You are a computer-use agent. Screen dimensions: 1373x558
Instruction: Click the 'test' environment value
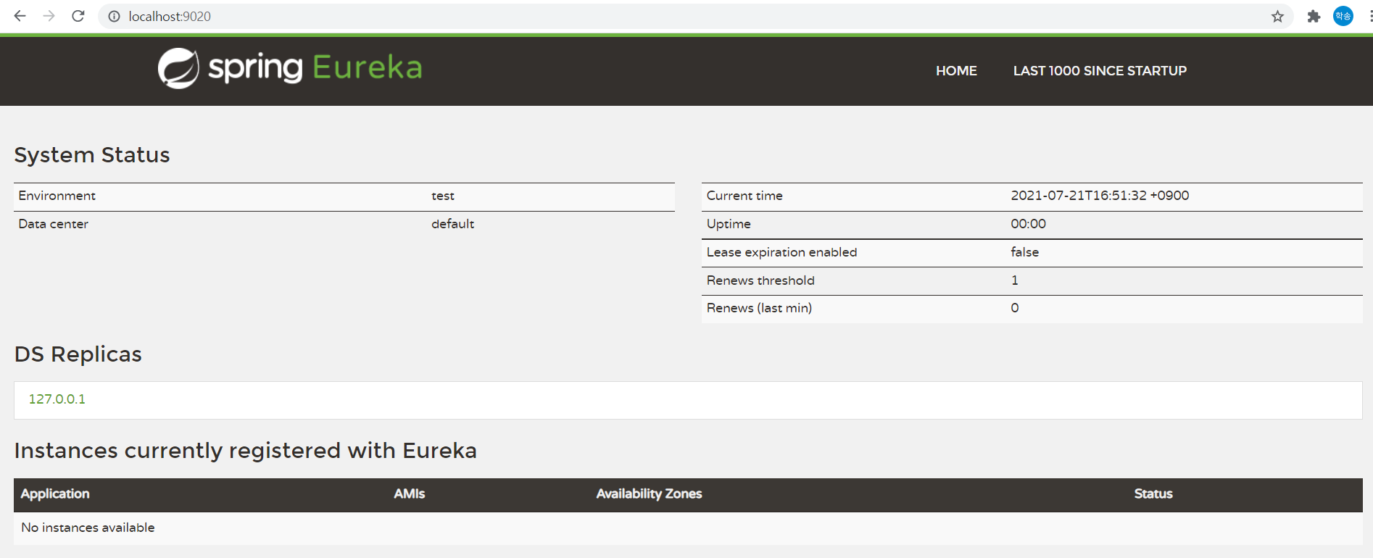click(443, 196)
